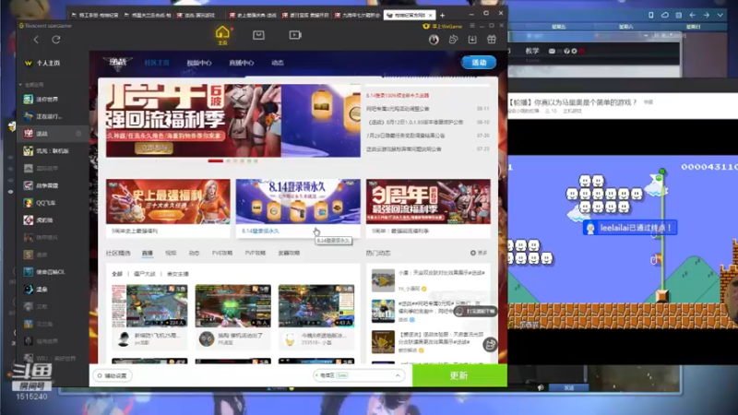Screen dimensions: 738x415
Task: Click the Mario video in right window
Action: (x=623, y=242)
